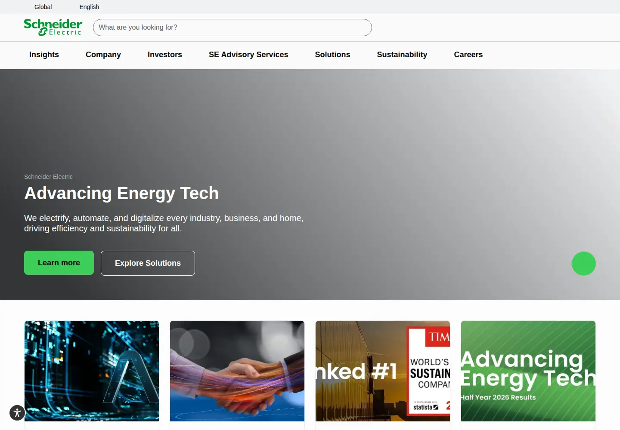Open the World's Sustainable Company card image
The width and height of the screenshot is (620, 430).
point(383,371)
